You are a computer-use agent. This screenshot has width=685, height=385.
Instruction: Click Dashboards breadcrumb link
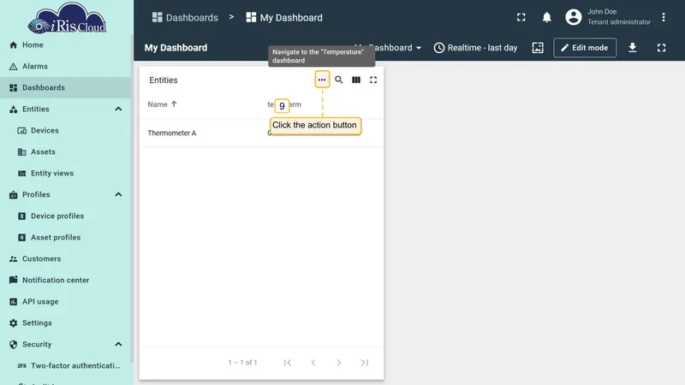pyautogui.click(x=185, y=17)
